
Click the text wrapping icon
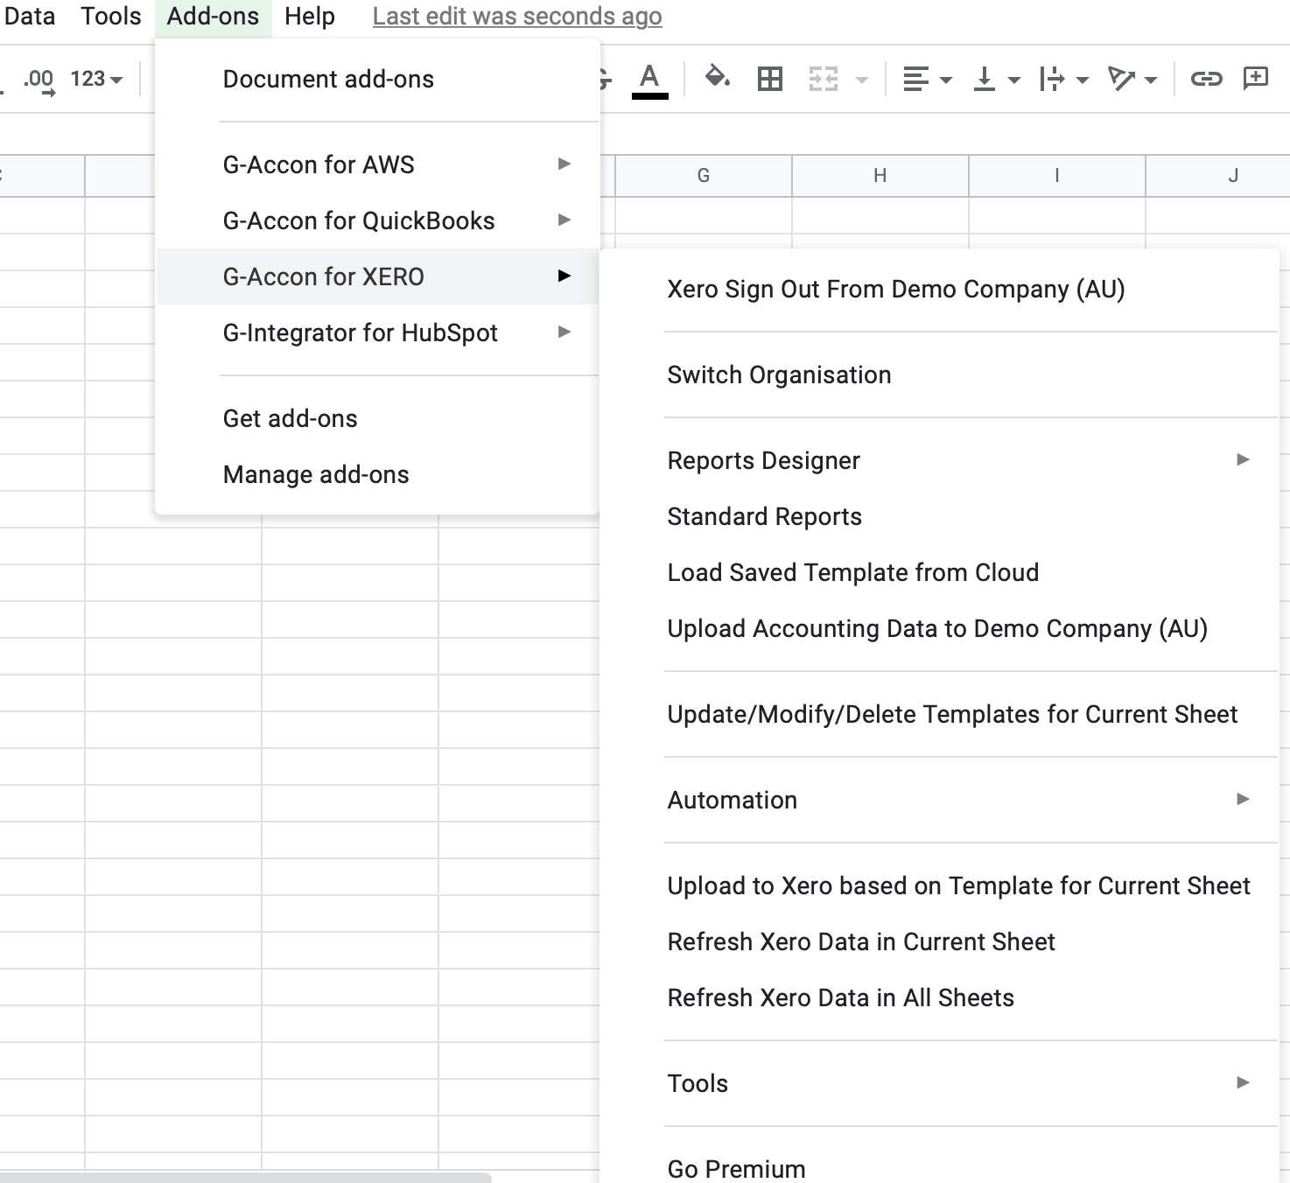[x=1052, y=79]
